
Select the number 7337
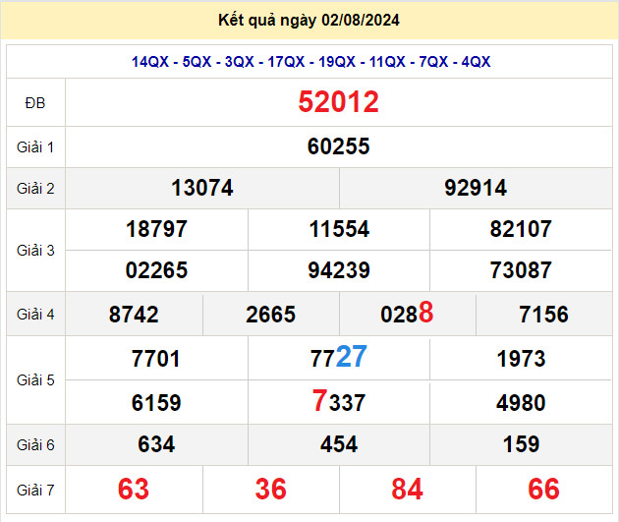pyautogui.click(x=339, y=401)
